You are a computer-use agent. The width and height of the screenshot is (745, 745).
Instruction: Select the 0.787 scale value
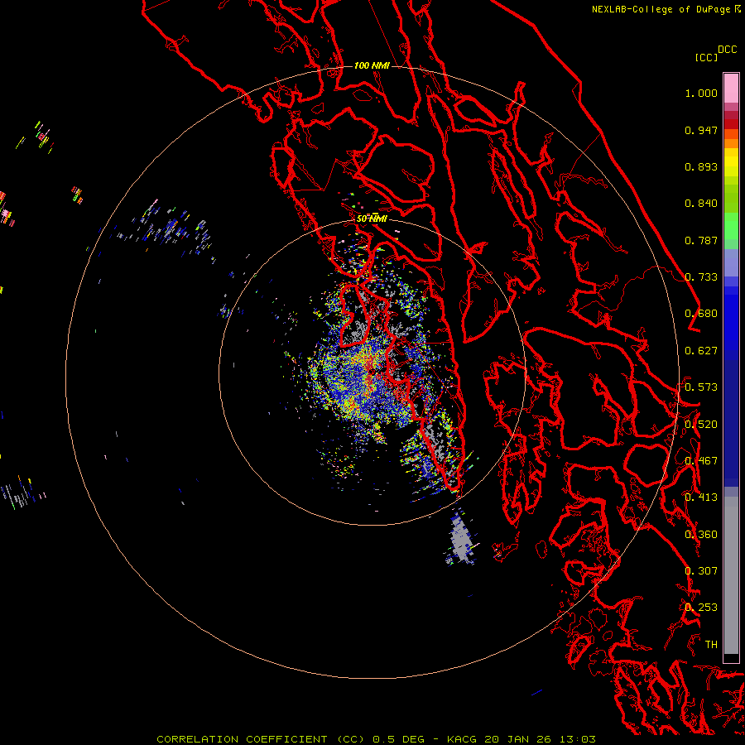(x=701, y=240)
